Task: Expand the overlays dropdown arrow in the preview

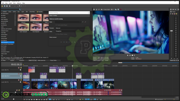Action: tap(114, 10)
